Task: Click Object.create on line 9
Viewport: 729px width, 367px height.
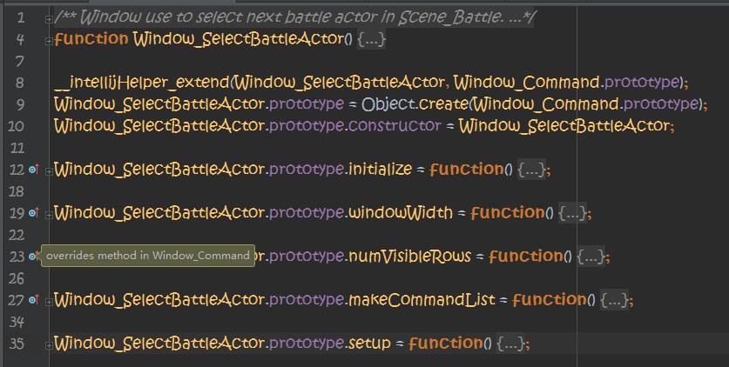Action: click(x=415, y=104)
